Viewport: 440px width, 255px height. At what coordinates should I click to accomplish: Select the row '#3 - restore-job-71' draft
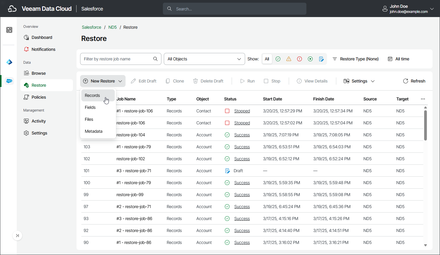coord(252,171)
